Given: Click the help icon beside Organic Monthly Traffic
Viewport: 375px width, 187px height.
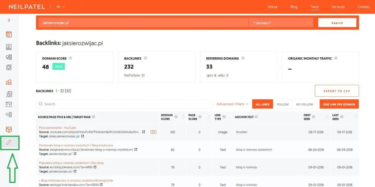Looking at the screenshot, I should click(336, 58).
